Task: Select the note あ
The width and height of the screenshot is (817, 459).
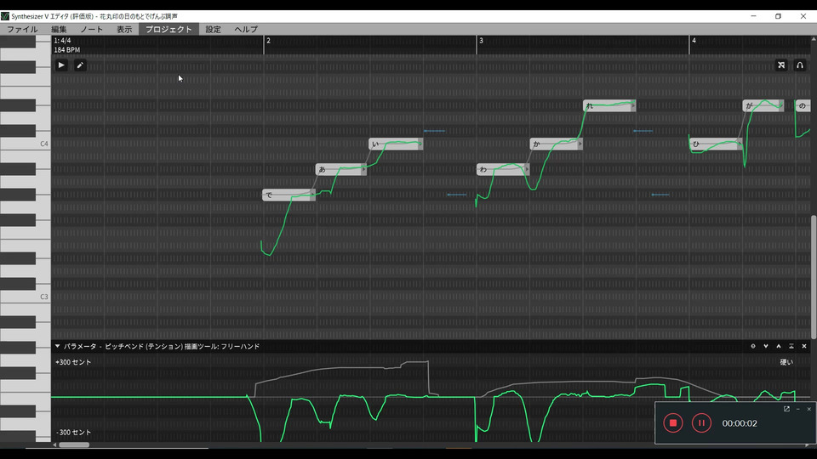Action: (340, 169)
